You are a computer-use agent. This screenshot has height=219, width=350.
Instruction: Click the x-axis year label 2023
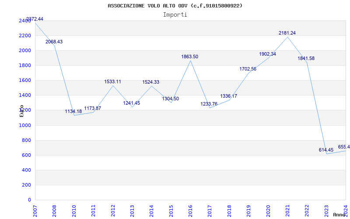(x=326, y=211)
